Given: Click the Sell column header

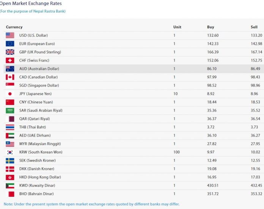Looking at the screenshot, I should click(254, 27).
